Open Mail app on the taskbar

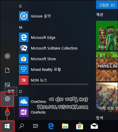click(x=94, y=126)
